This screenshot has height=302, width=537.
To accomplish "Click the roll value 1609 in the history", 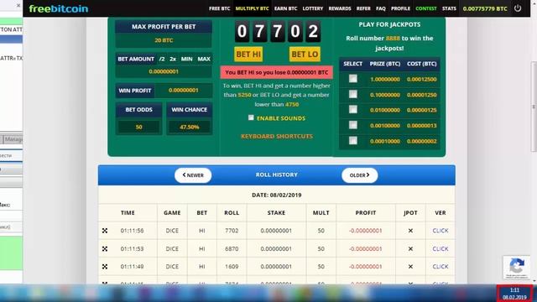I will [232, 267].
